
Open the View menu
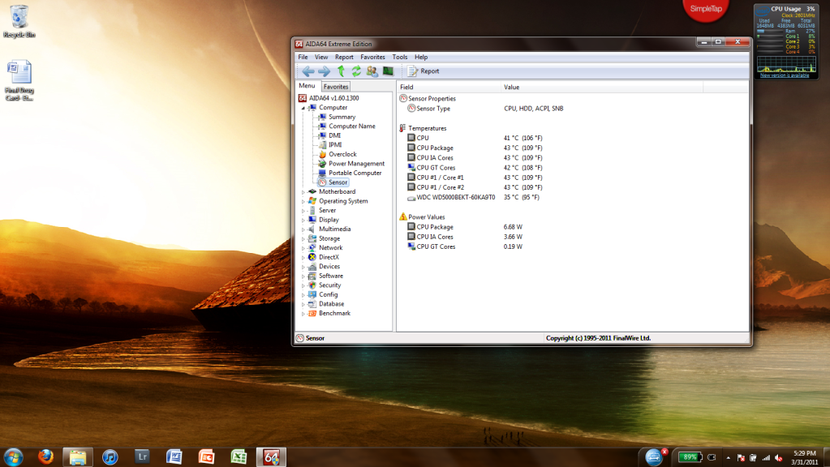pos(321,57)
